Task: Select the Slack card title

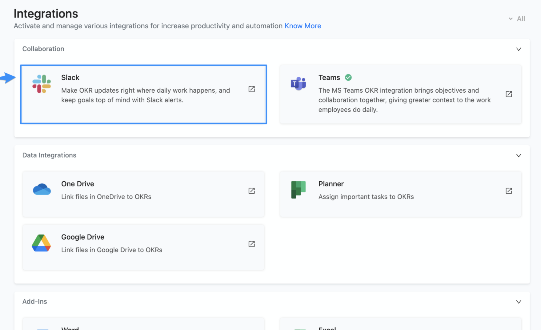Action: [x=70, y=78]
